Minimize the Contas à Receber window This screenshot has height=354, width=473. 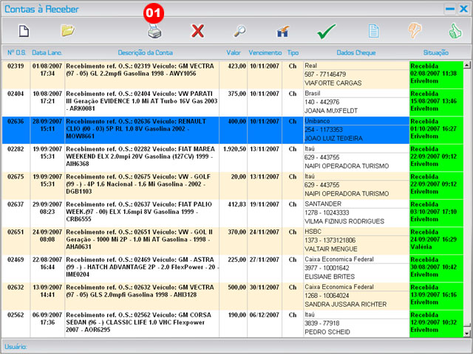point(450,9)
